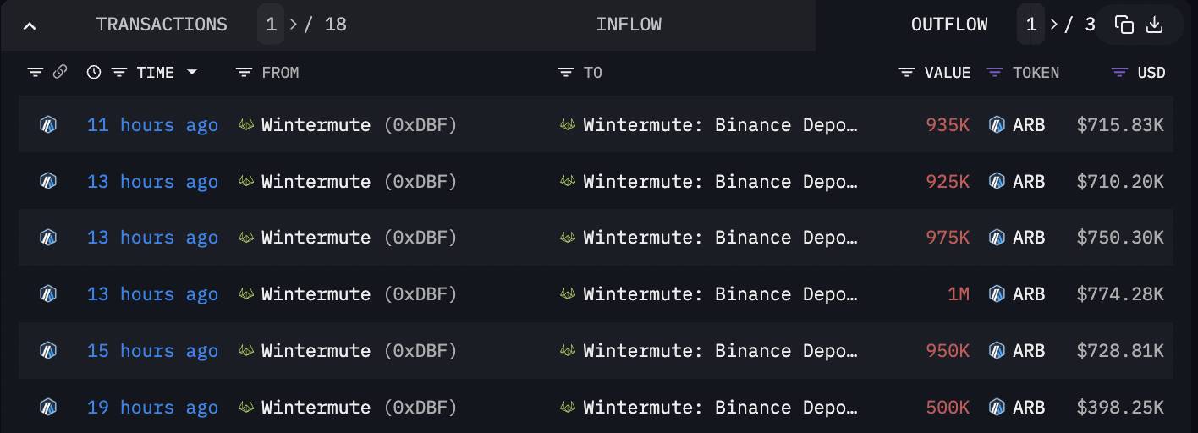1198x433 pixels.
Task: Click the Arbitrum chain icon in the 500K row
Action: coord(48,407)
